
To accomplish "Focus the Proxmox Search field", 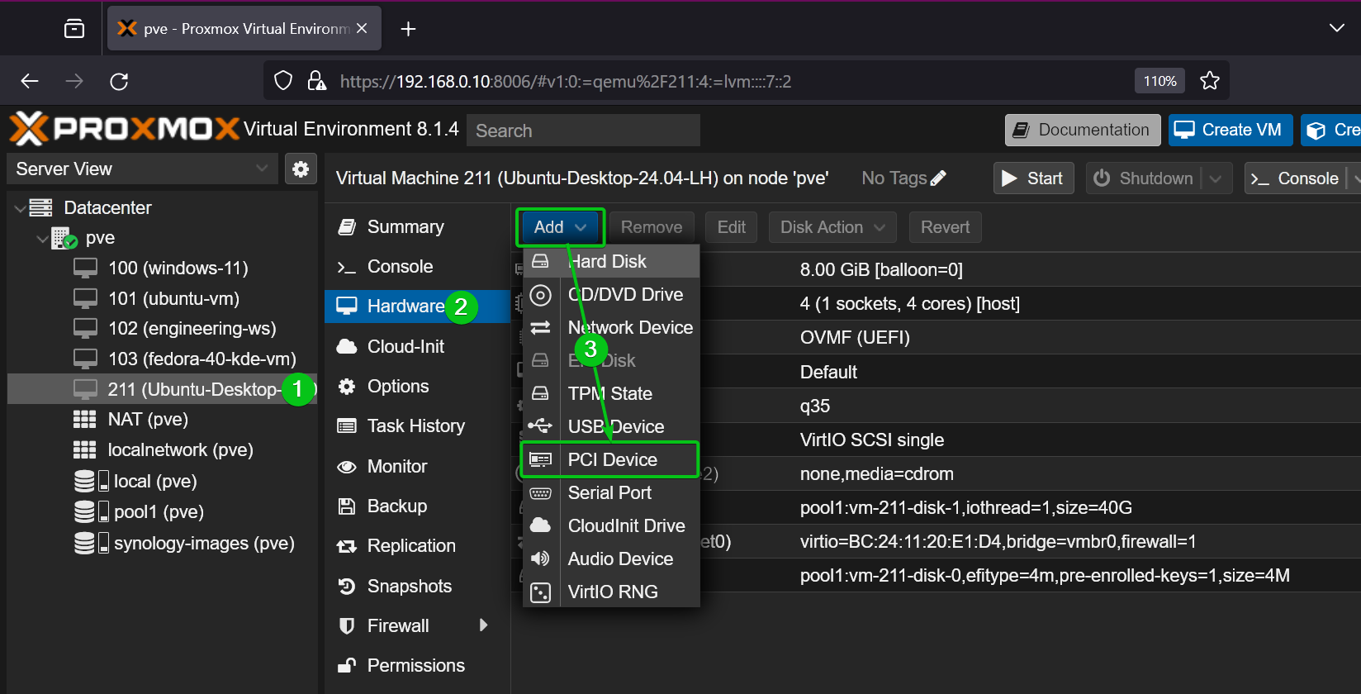I will (x=584, y=131).
